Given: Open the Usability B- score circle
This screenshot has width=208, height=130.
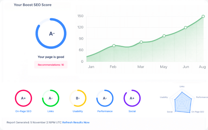Looking at the screenshot, I should [78, 98].
